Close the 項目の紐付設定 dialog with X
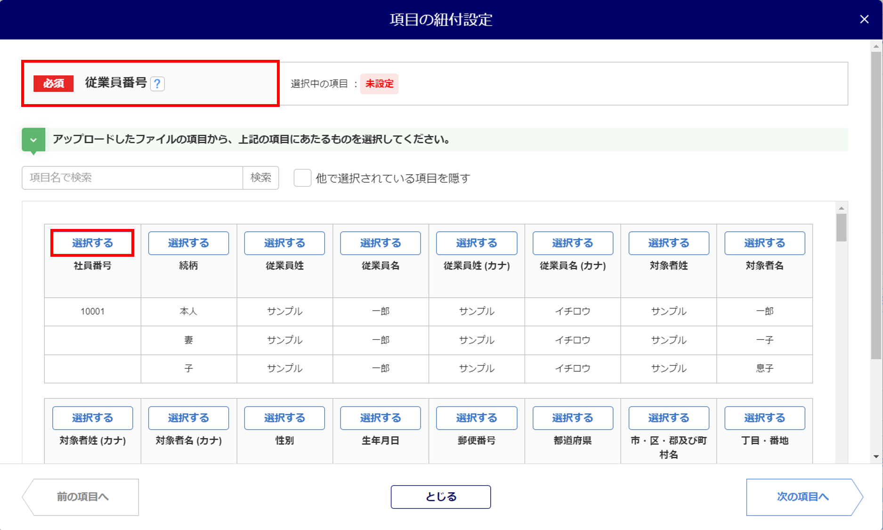Screen dimensions: 883x530 [864, 19]
